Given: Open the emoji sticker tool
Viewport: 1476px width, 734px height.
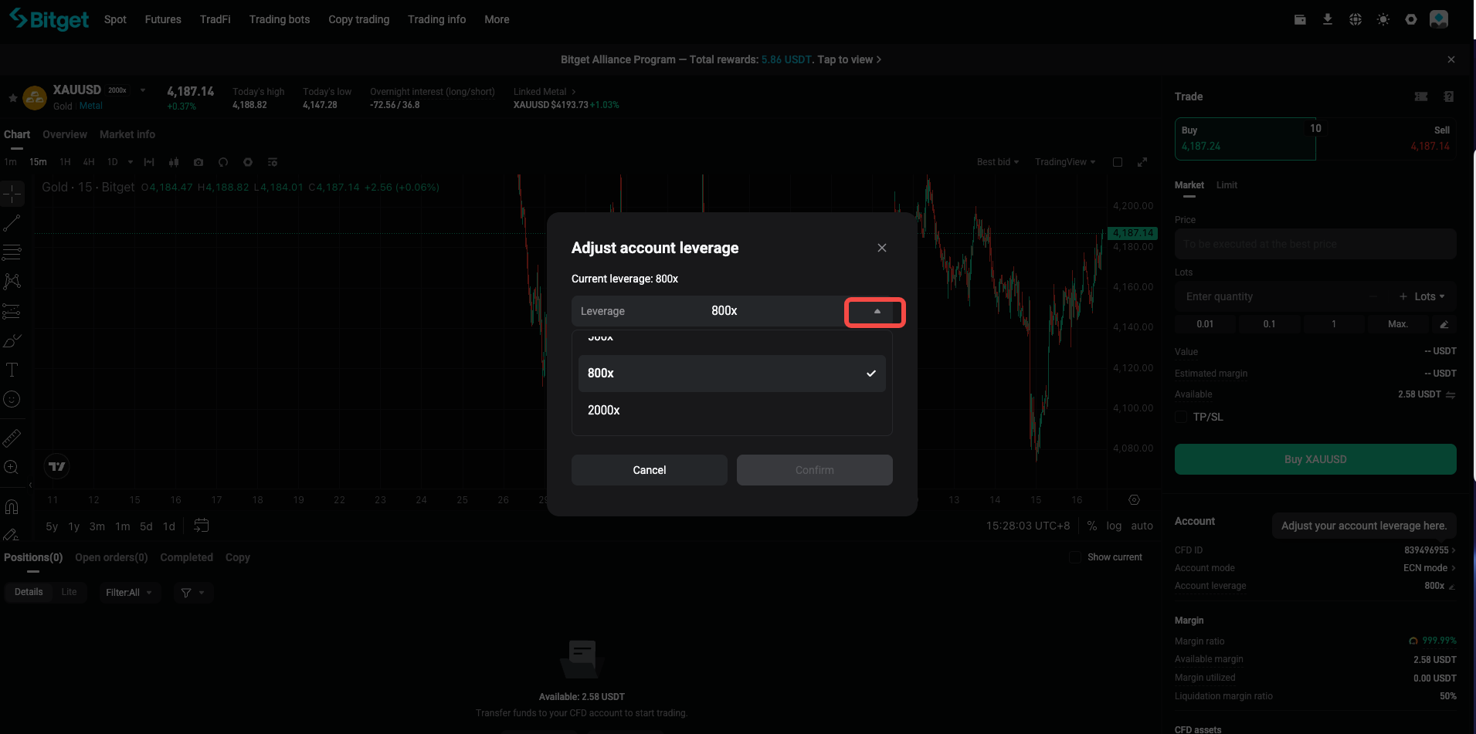Looking at the screenshot, I should coord(12,399).
